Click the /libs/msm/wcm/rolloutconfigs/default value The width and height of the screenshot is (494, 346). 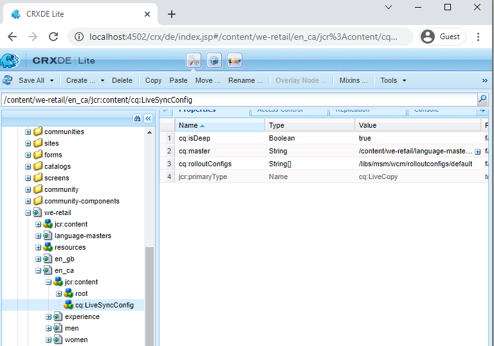tap(416, 164)
